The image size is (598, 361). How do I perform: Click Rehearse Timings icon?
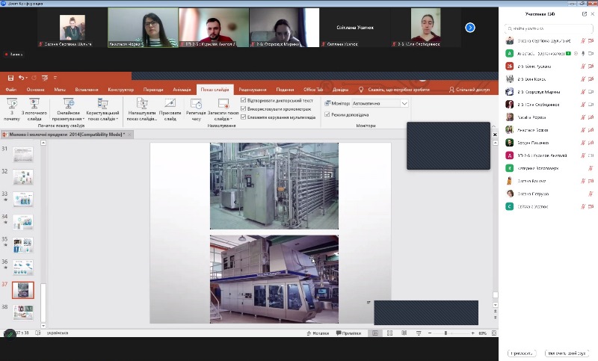(196, 109)
